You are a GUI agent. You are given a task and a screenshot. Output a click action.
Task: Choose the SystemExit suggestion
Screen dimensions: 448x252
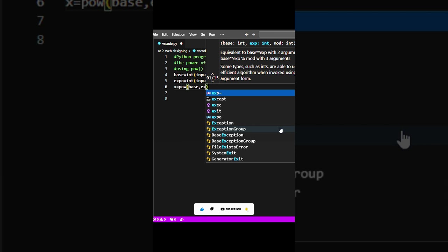(250, 153)
